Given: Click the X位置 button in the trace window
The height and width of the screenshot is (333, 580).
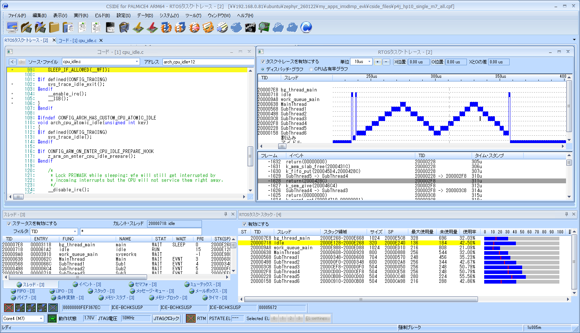Looking at the screenshot, I should click(x=400, y=62).
